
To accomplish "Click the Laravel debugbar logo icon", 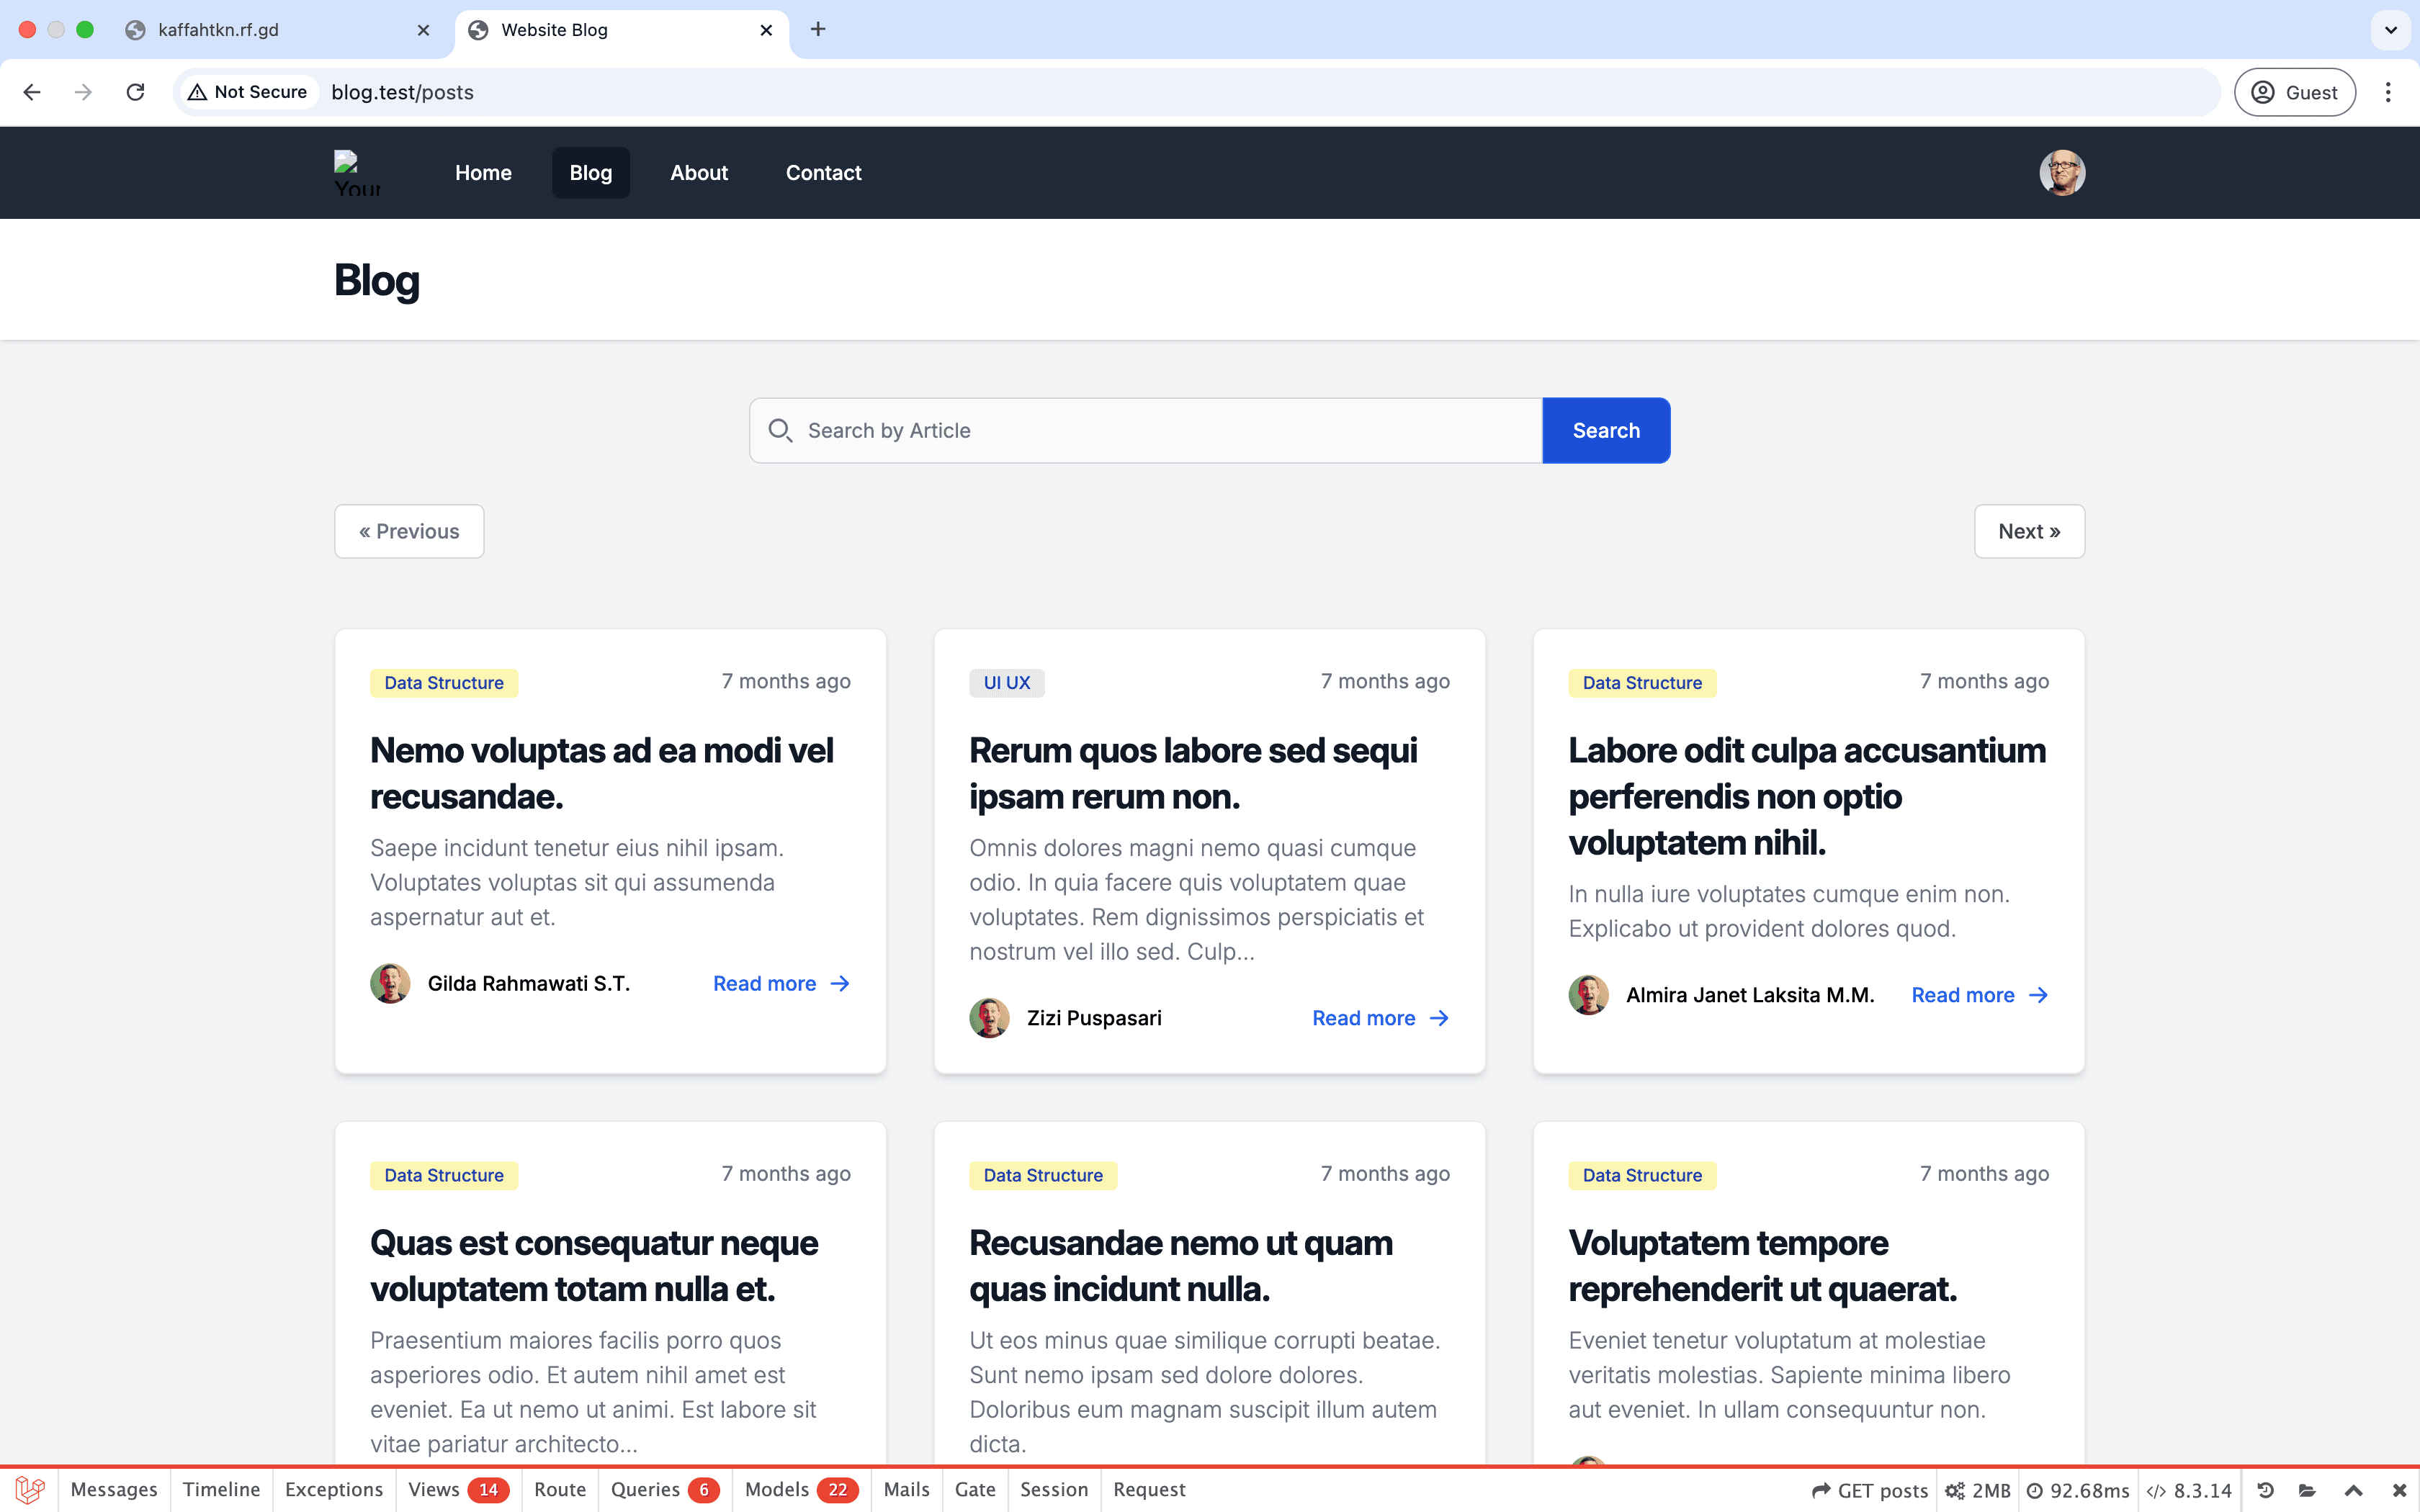I will pos(30,1490).
